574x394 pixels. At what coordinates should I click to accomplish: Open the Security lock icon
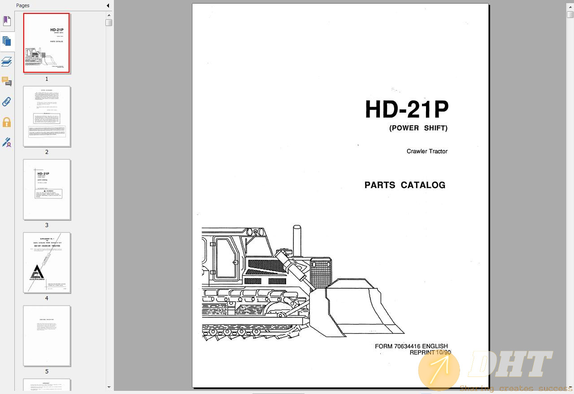pyautogui.click(x=7, y=122)
